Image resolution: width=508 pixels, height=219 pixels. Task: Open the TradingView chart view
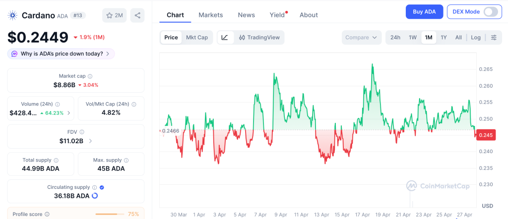pyautogui.click(x=259, y=37)
